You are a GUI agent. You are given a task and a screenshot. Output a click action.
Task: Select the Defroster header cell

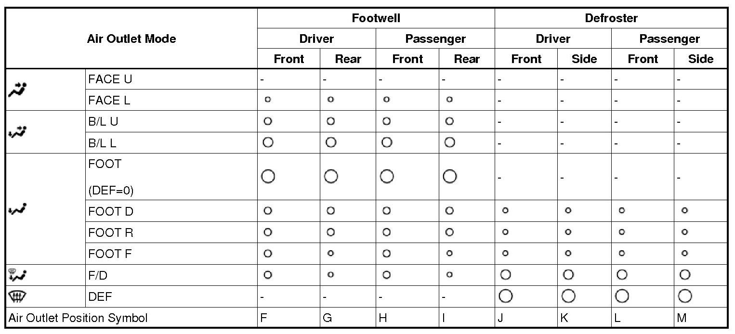pos(611,18)
